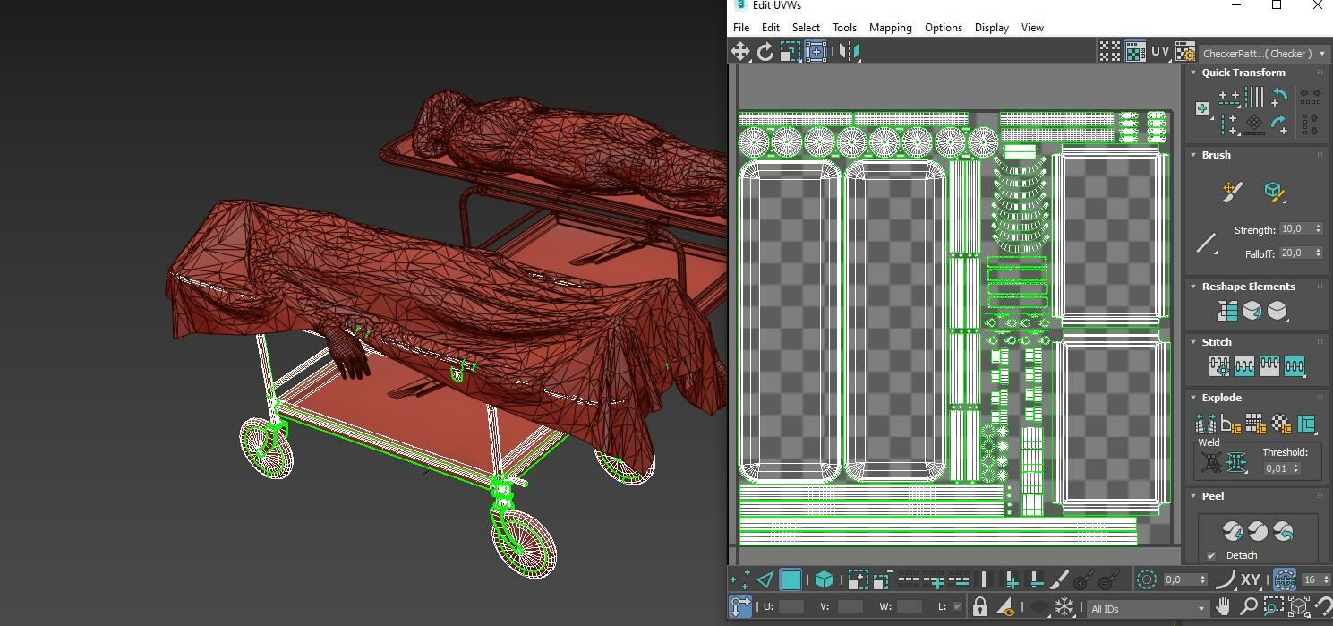Image resolution: width=1333 pixels, height=626 pixels.
Task: Select the Move Selected Subobject tool
Action: point(740,52)
